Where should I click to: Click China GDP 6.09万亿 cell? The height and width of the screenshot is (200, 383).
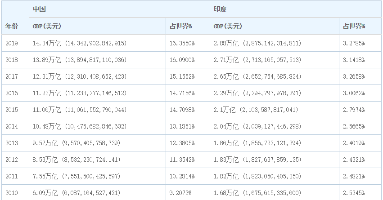(98, 192)
